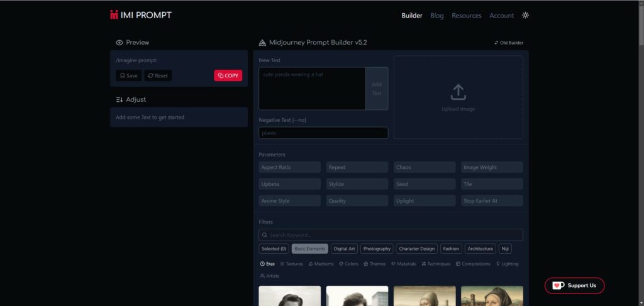Select the Photography filter category

pos(377,249)
